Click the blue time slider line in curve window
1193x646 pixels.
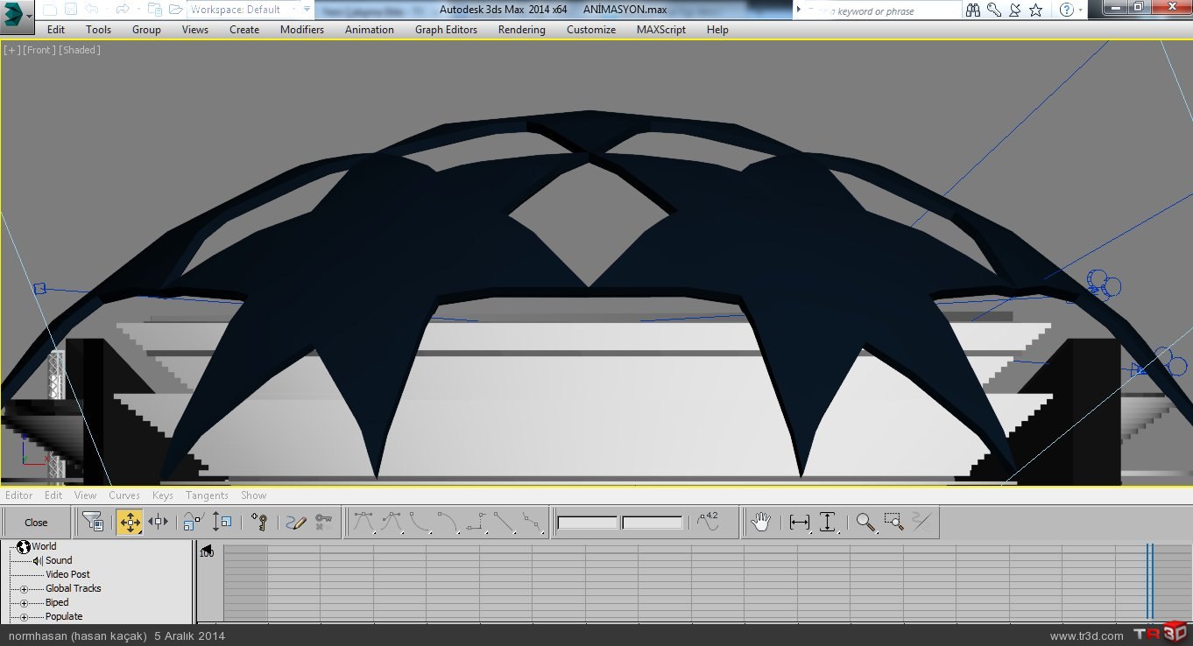1151,581
